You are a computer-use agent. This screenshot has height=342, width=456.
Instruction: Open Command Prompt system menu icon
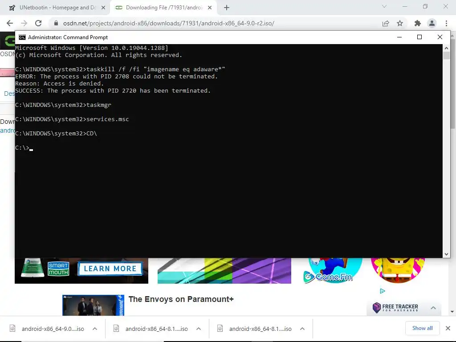pyautogui.click(x=22, y=37)
